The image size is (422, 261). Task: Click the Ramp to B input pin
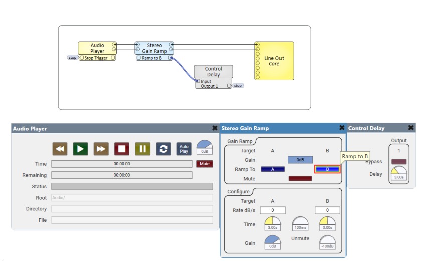[x=139, y=58]
